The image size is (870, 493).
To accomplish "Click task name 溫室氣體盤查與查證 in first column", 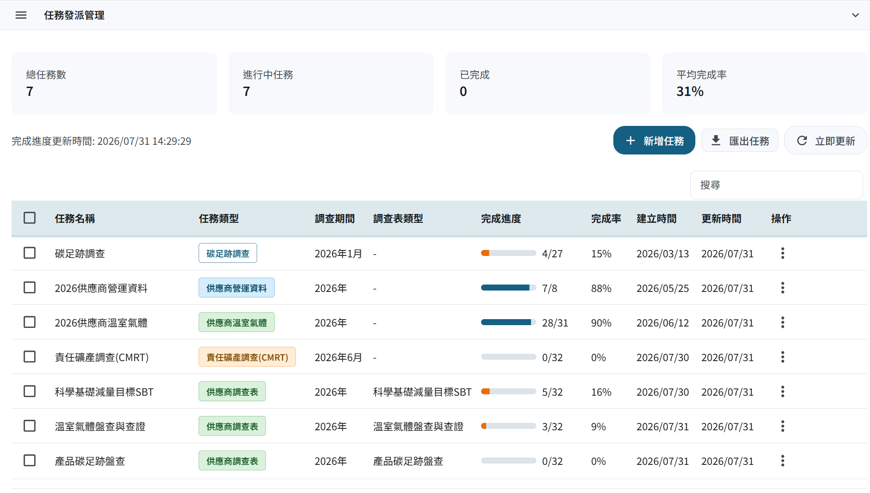I will tap(100, 427).
